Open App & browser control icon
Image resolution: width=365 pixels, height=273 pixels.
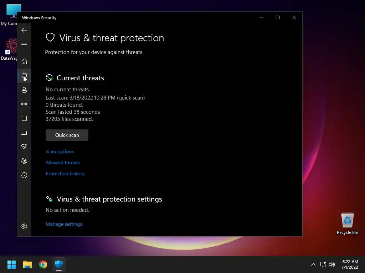[24, 118]
